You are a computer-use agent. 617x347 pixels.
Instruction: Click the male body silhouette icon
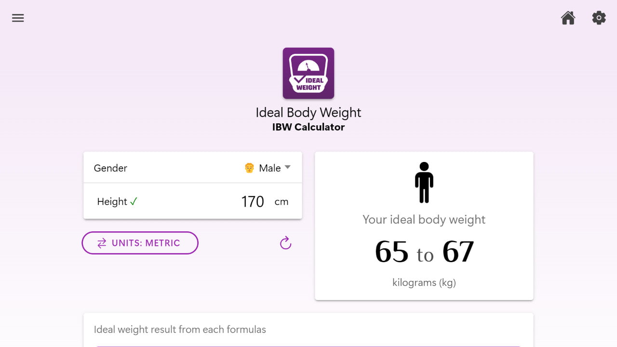coord(424,182)
